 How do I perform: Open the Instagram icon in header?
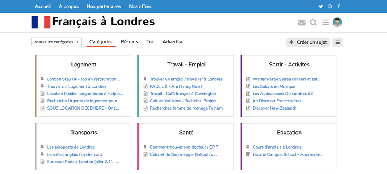click(x=330, y=7)
